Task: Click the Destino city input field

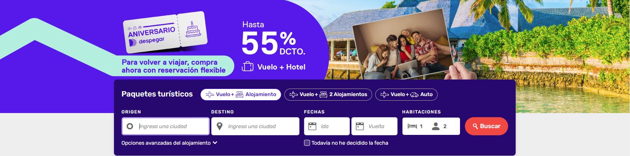Action: click(x=255, y=126)
